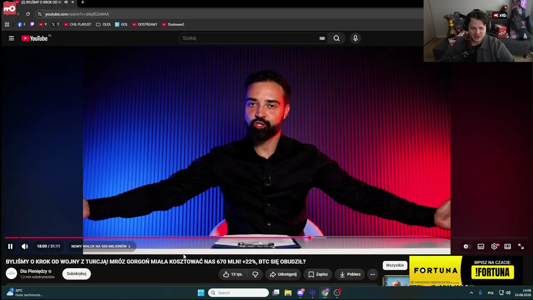Screen dimensions: 533x300
Task: Expand the OLD\ bookmarks folder
Action: click(x=103, y=25)
